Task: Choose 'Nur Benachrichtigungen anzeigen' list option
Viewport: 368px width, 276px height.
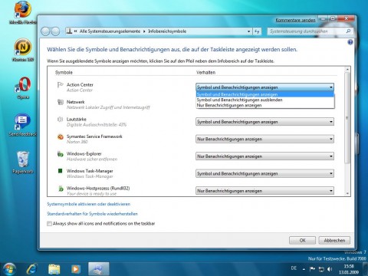Action: click(265, 105)
